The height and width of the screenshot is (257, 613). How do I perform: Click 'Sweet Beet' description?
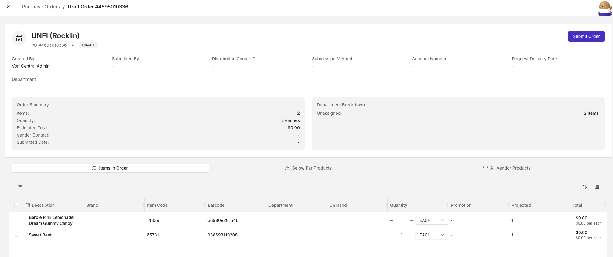click(40, 235)
